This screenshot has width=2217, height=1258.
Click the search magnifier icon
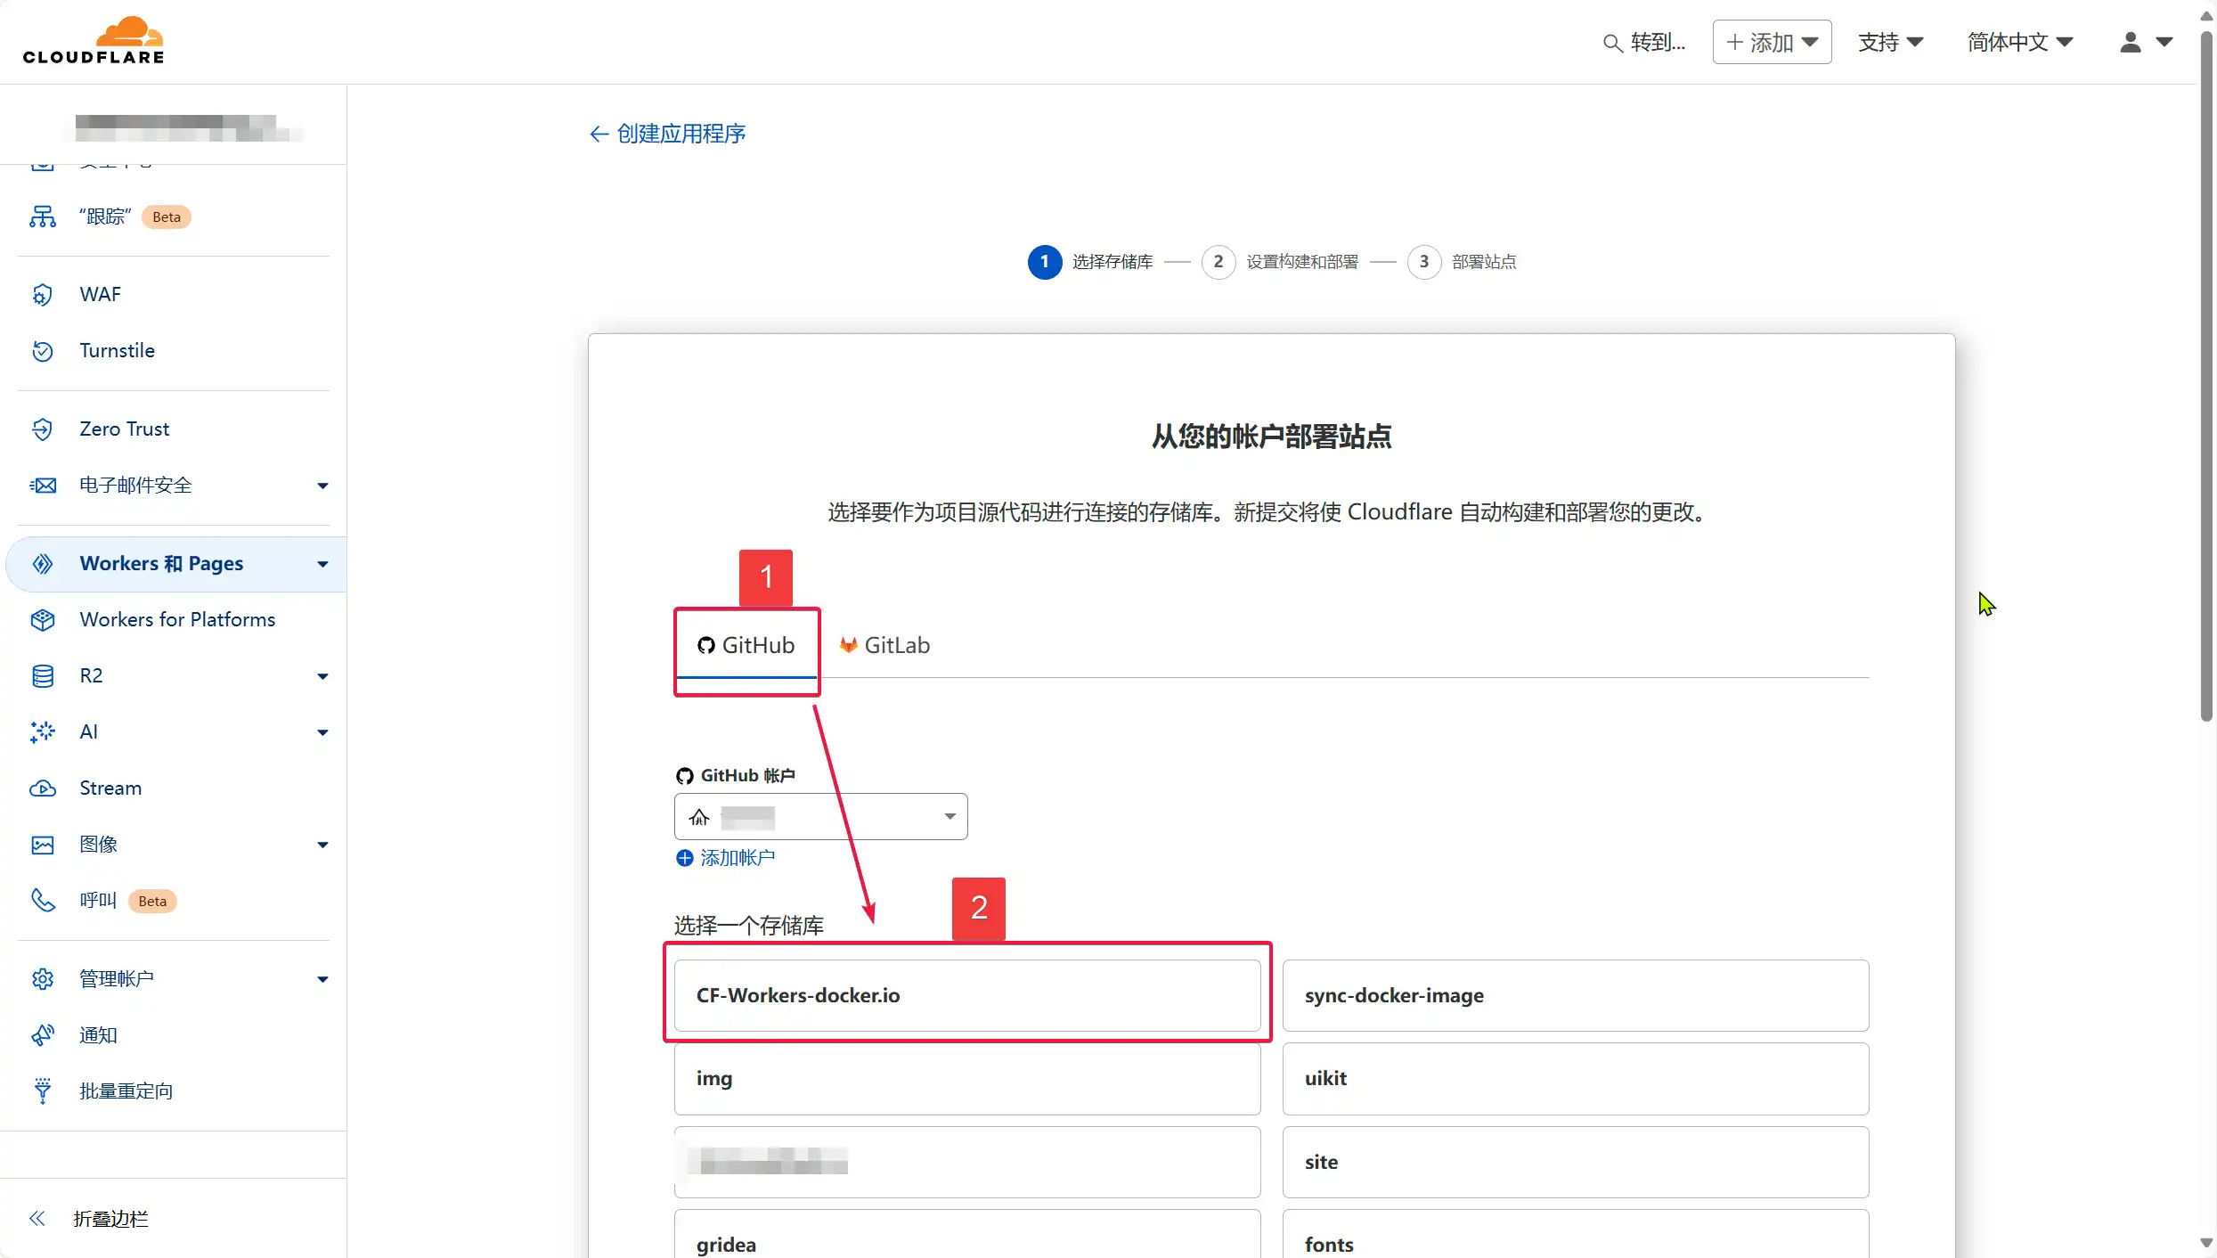coord(1612,43)
